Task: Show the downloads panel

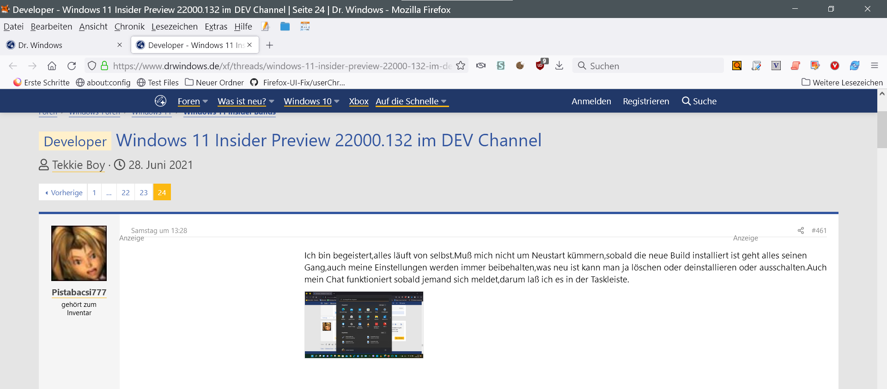Action: (x=559, y=66)
